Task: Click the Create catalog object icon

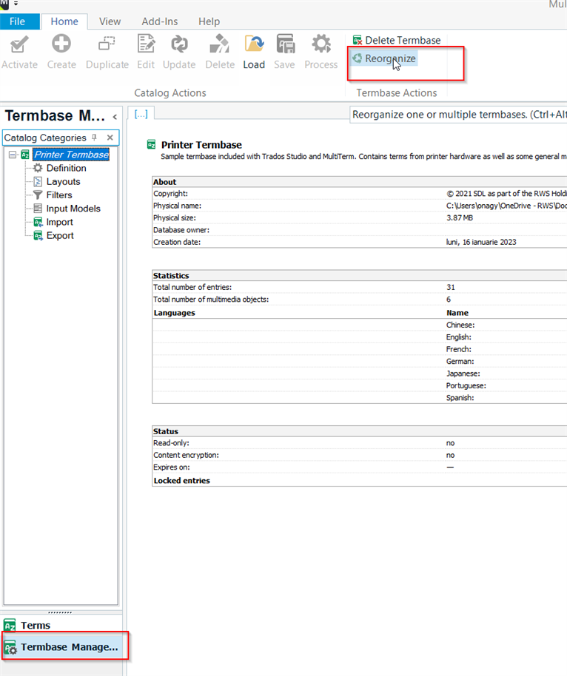Action: click(61, 44)
